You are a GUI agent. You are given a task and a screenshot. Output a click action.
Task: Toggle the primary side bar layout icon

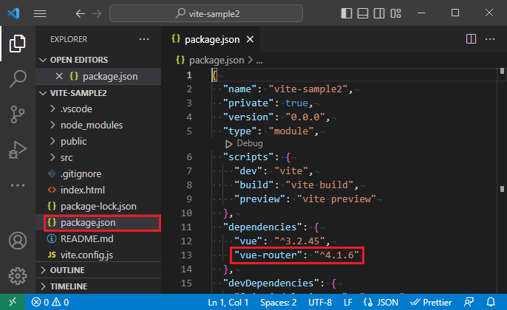(347, 13)
